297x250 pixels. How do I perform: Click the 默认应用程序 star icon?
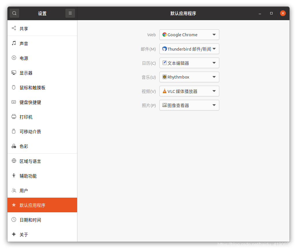click(14, 205)
